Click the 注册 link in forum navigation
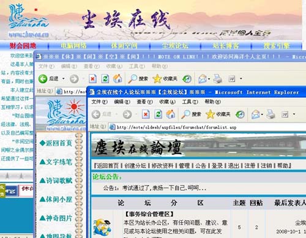The height and width of the screenshot is (238, 306). 250,166
